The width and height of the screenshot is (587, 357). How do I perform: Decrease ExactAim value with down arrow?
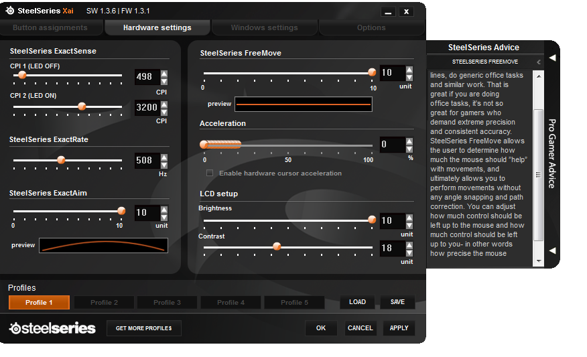coord(165,217)
